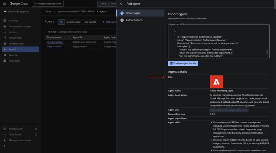
Task: Sort by Display name column
Action: point(54,37)
